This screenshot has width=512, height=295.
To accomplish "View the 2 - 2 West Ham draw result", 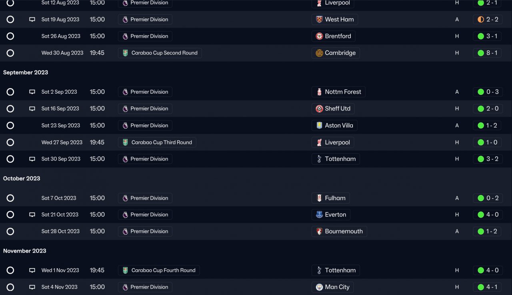I will [x=487, y=20].
